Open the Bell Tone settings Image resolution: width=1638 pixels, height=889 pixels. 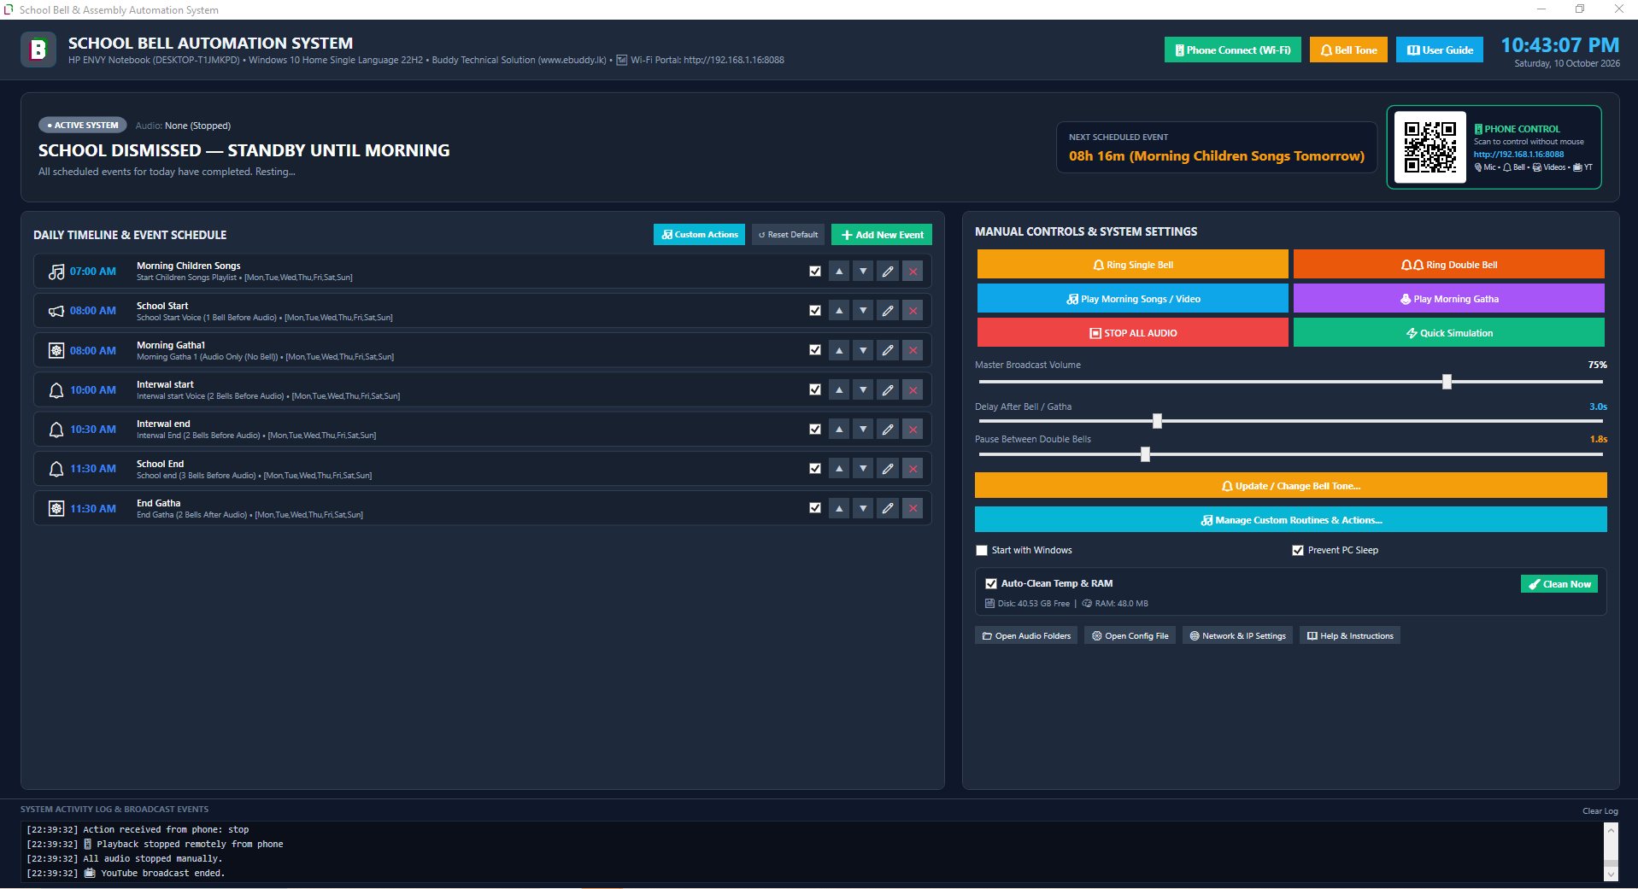coord(1348,50)
